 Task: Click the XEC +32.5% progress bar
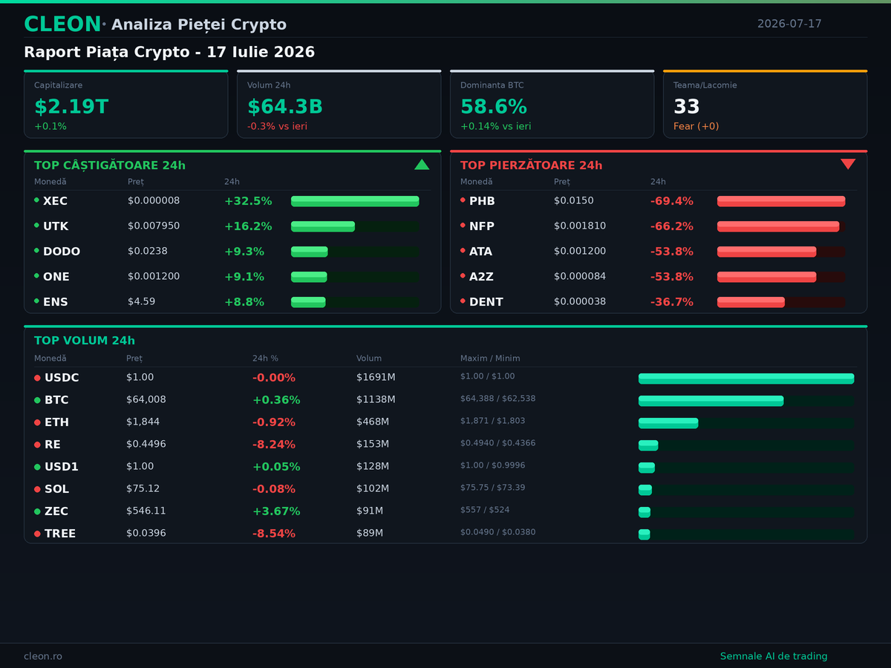(x=355, y=201)
